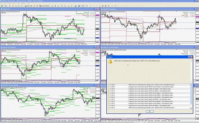Screen dimensions: 199x123
Task: Click the Alert list scroll up arrow
Action: (191, 85)
